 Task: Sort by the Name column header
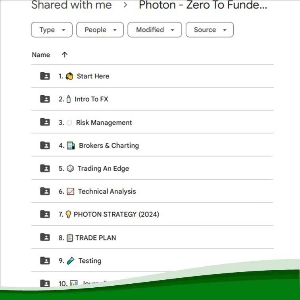pyautogui.click(x=41, y=55)
